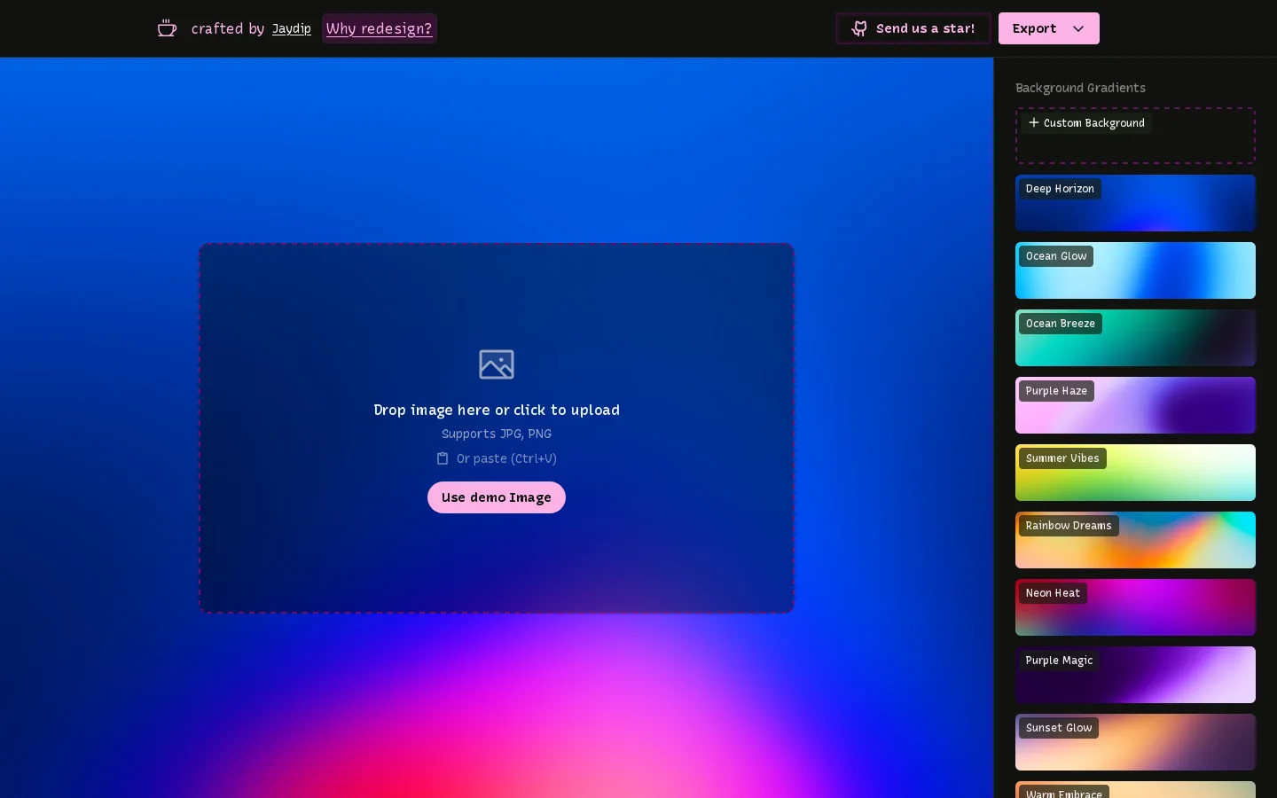Select the Neon Heat gradient
This screenshot has width=1277, height=798.
coord(1135,607)
